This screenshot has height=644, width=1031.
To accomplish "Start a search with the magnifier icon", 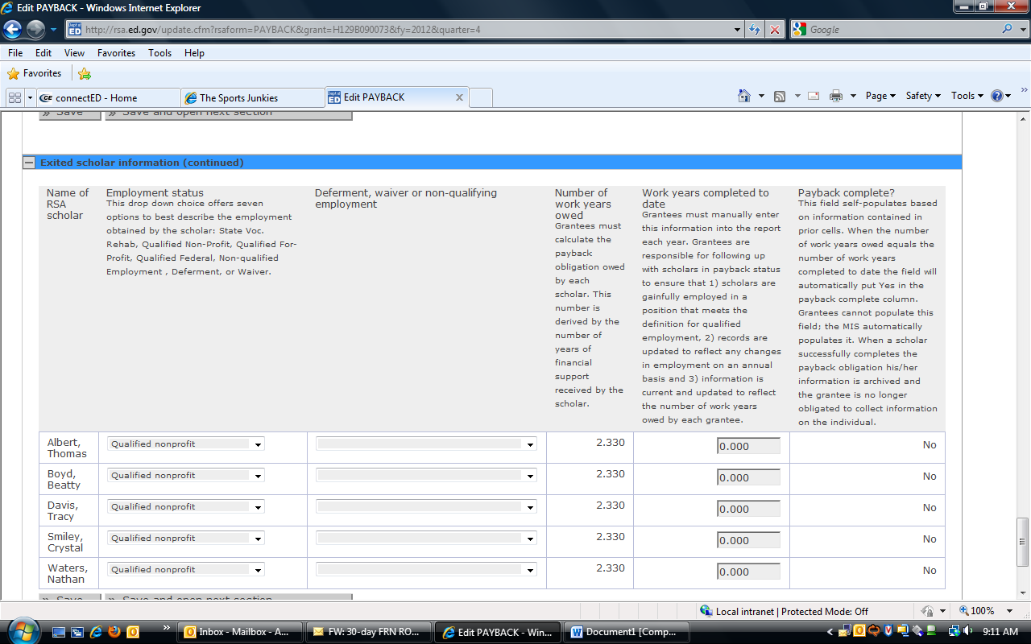I will [x=1008, y=30].
